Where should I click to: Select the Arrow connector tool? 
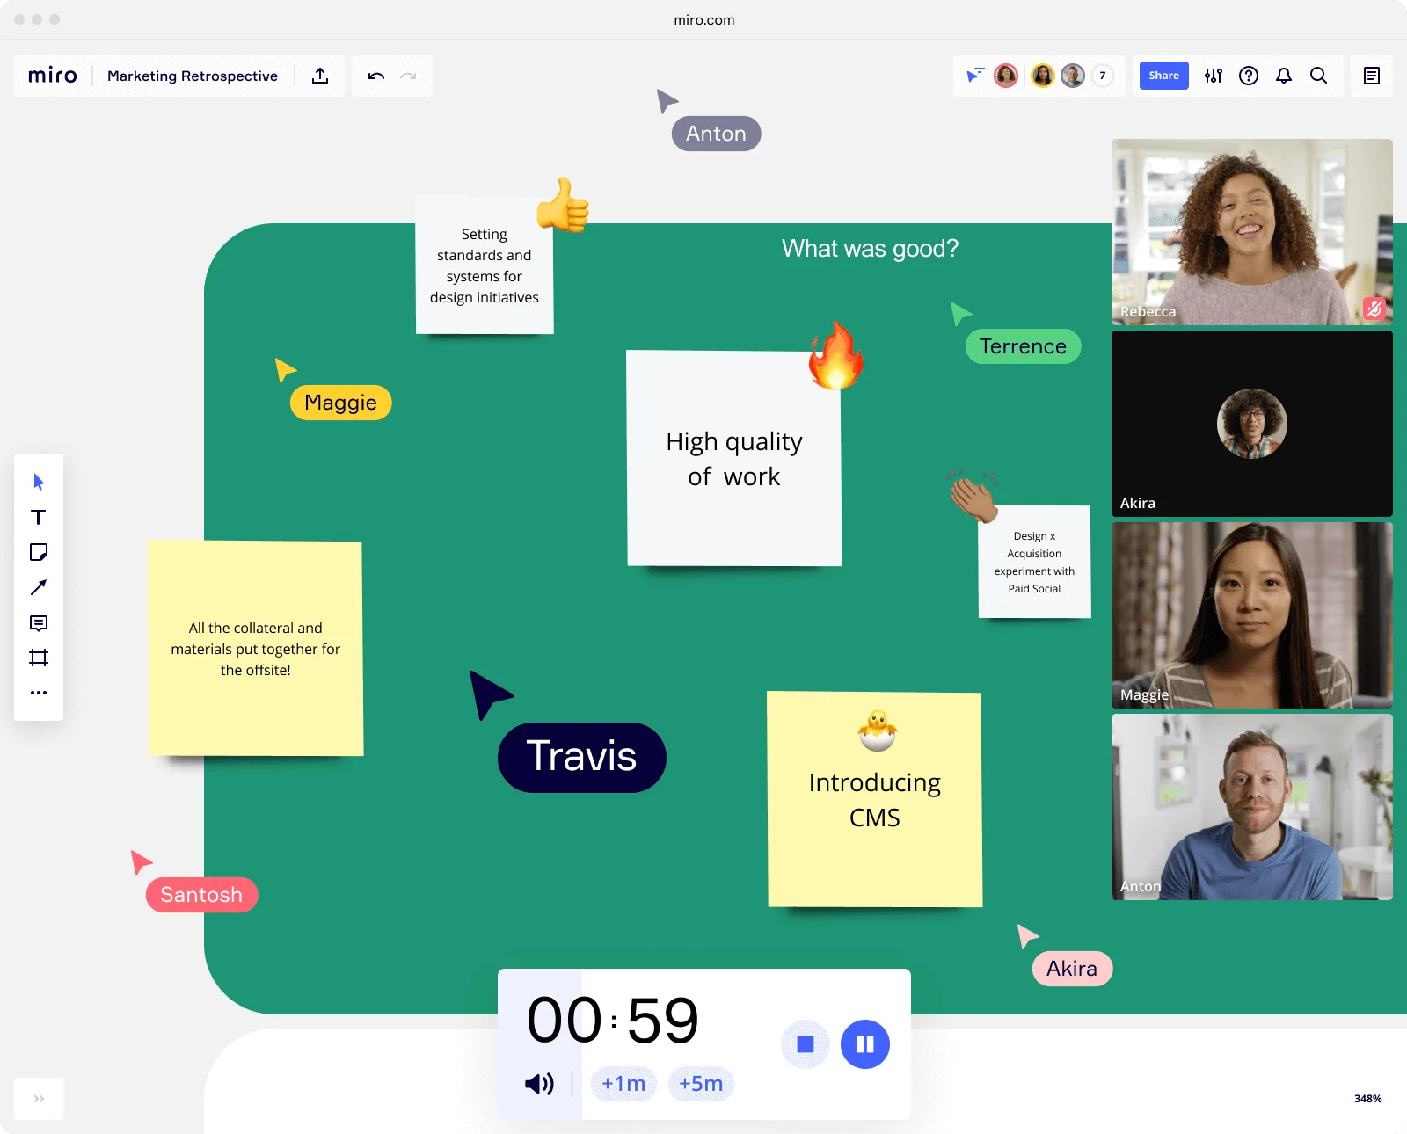coord(39,587)
